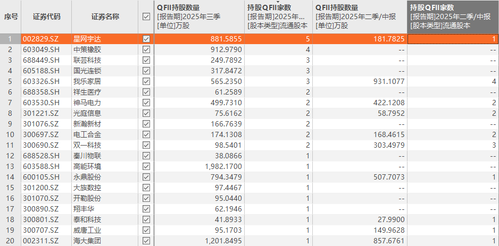499x246 pixels.
Task: Toggle the checkbox for 神马电力
Action: click(x=146, y=103)
